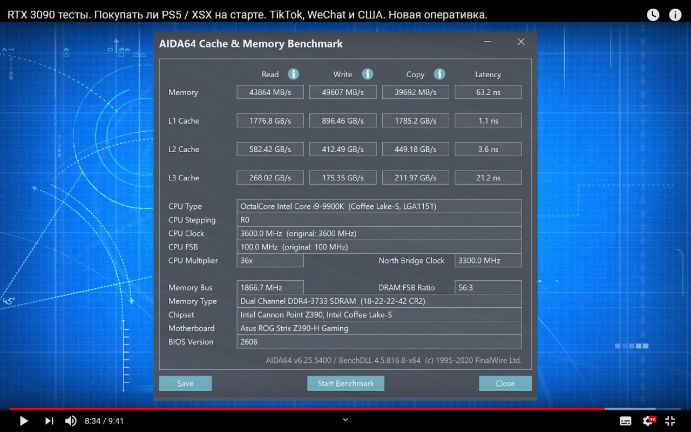The height and width of the screenshot is (432, 691).
Task: Click the Chipset Intel Cannon Point Z390 field
Action: point(379,314)
